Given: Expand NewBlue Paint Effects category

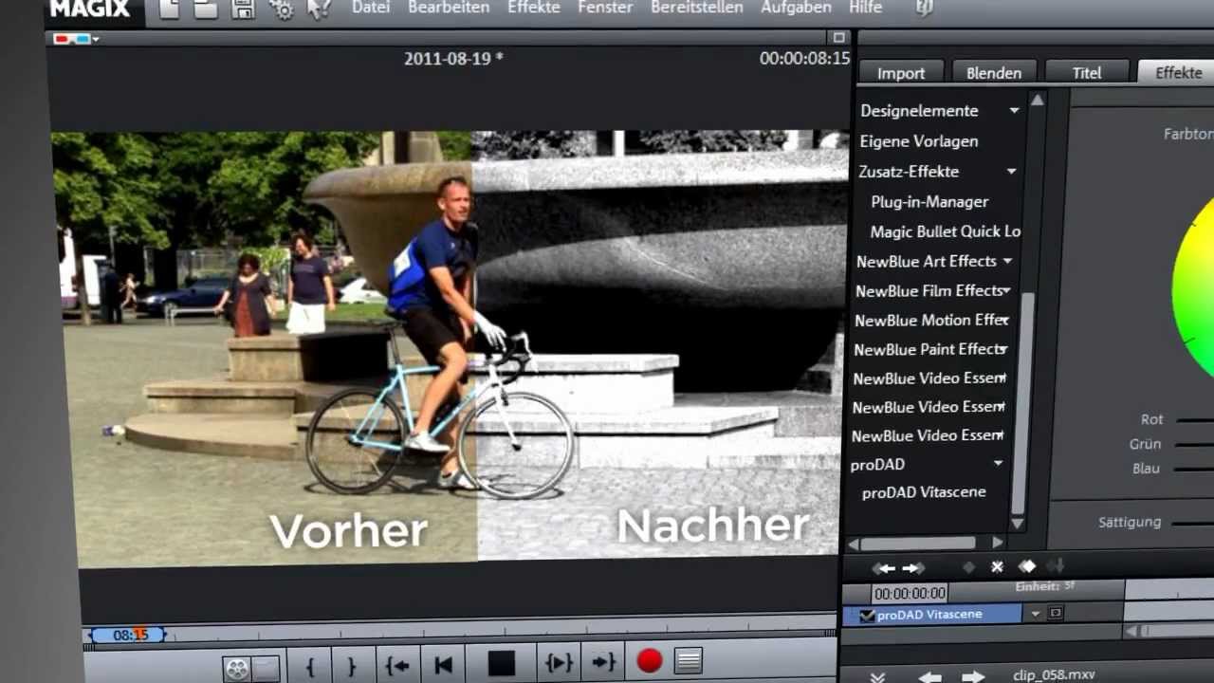Looking at the screenshot, I should (1002, 349).
